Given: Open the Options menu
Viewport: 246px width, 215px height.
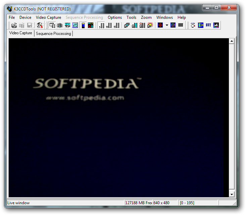Looking at the screenshot, I should pos(115,17).
